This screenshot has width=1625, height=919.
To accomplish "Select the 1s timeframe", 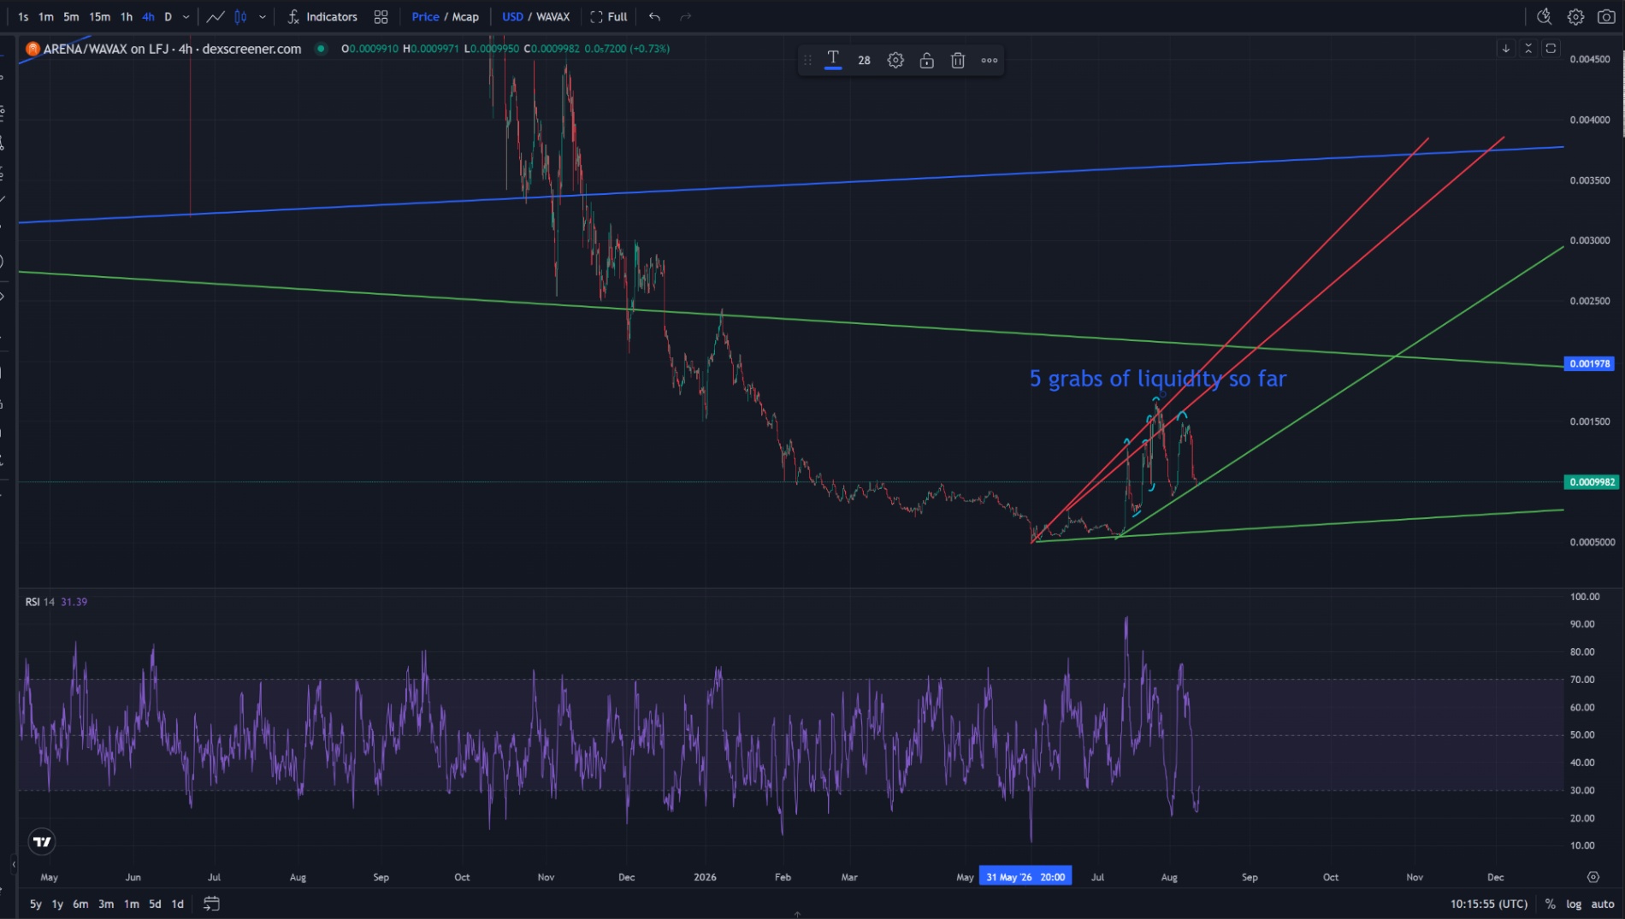I will click(23, 16).
